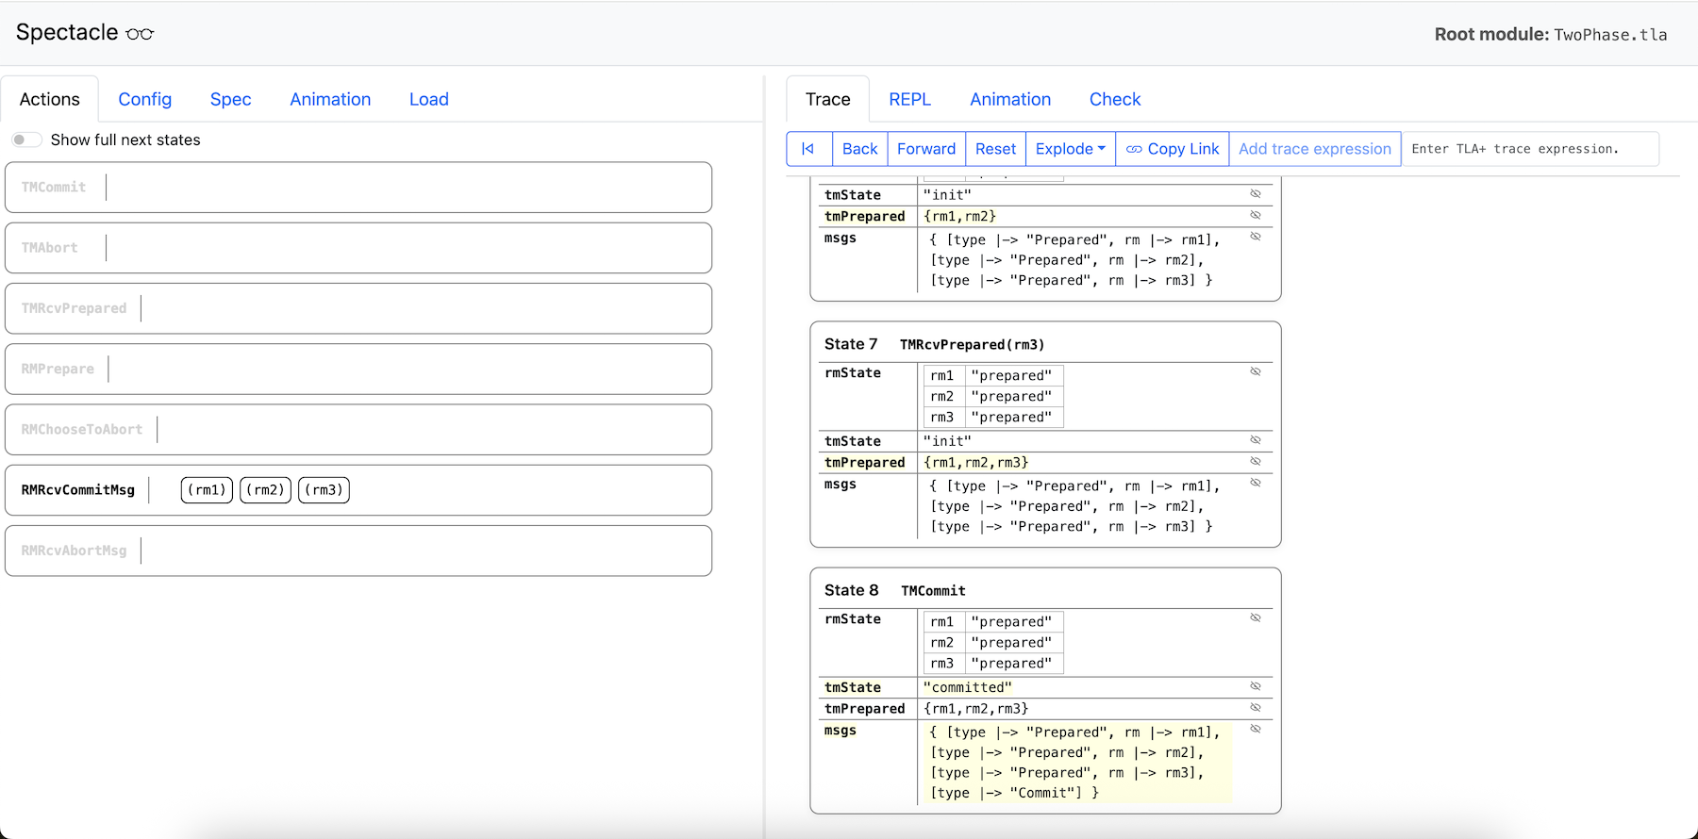Open the Config tab
The height and width of the screenshot is (839, 1698).
[144, 99]
